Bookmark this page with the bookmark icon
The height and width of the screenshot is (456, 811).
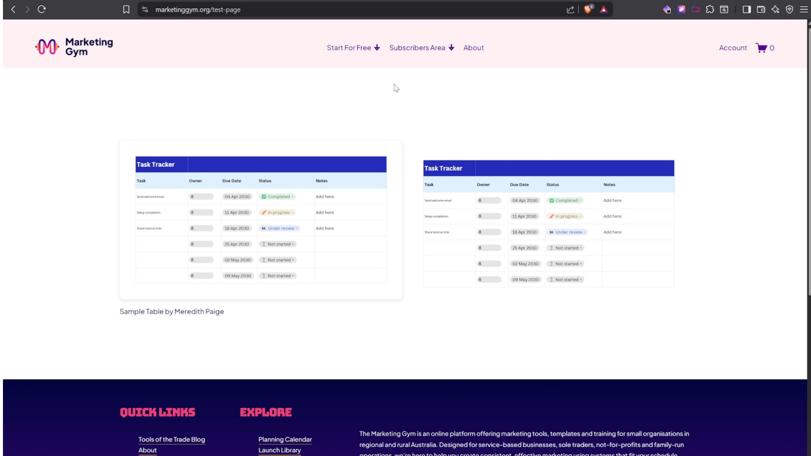[x=126, y=9]
